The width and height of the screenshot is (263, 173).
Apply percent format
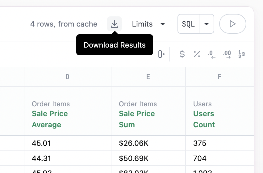click(x=197, y=54)
